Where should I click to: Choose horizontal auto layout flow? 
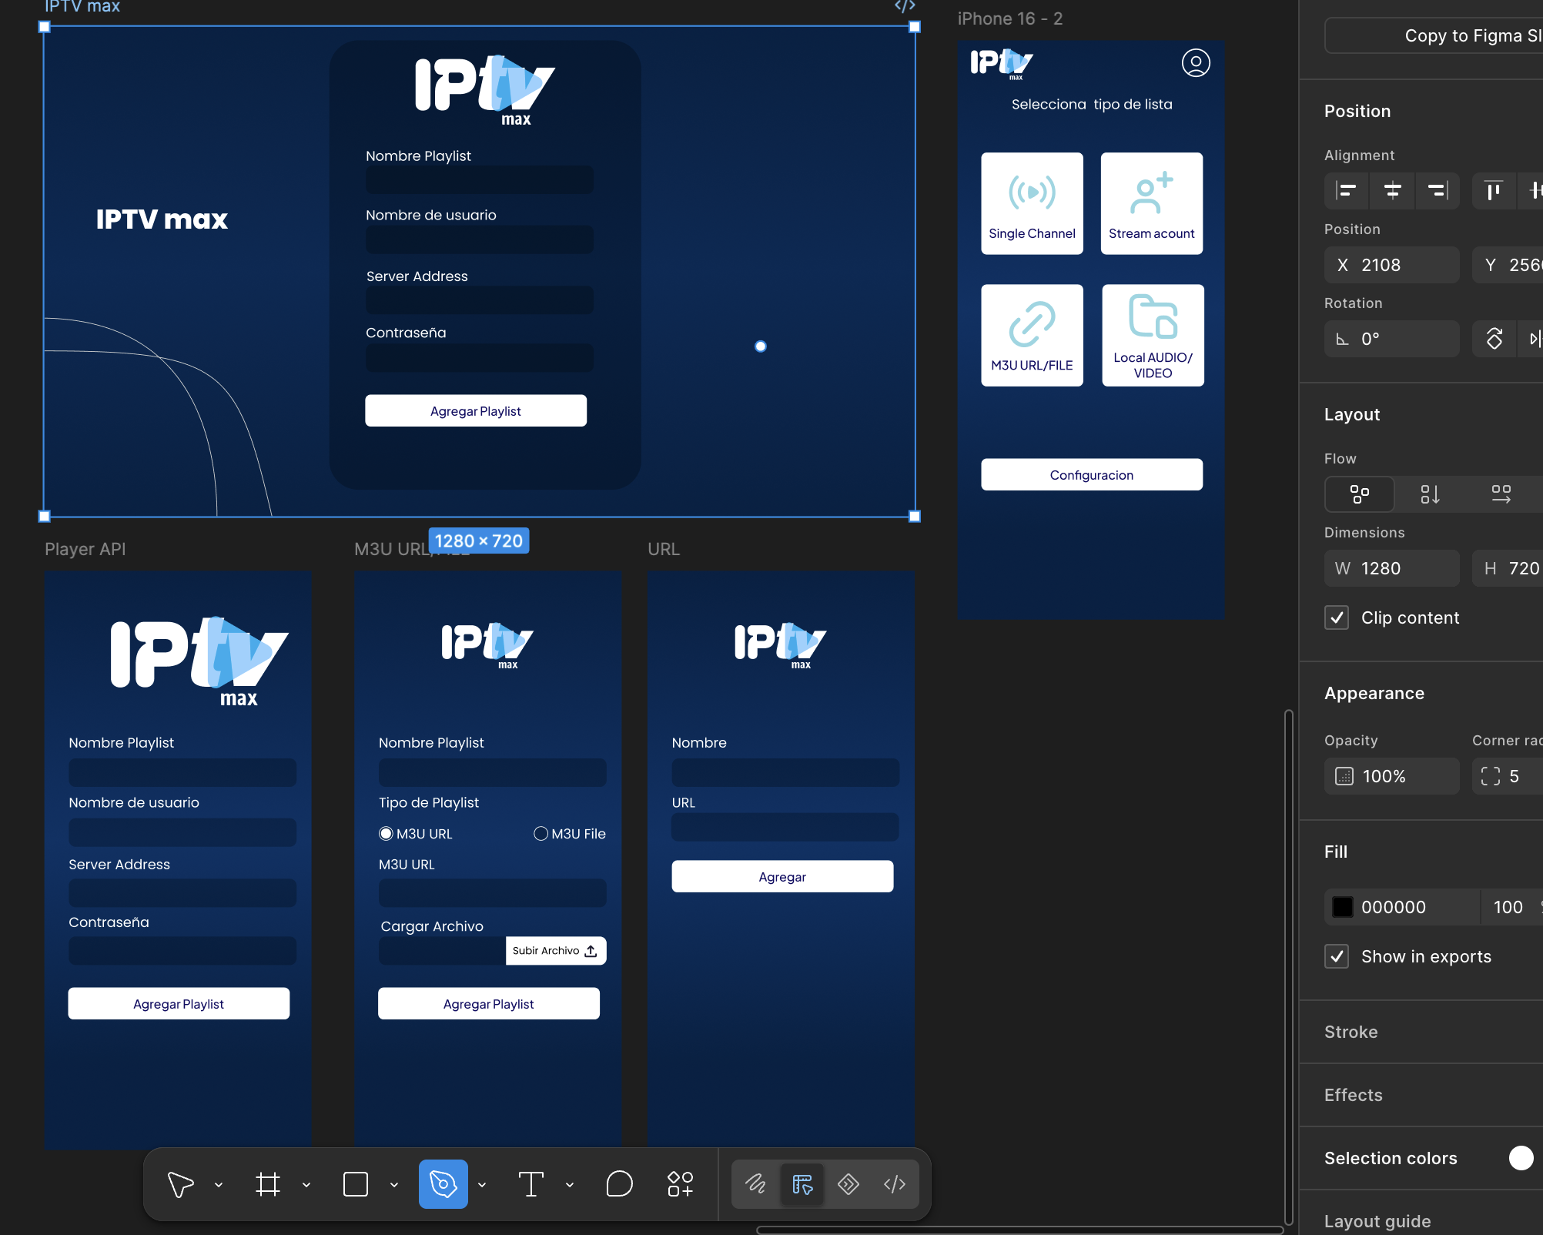1501,494
